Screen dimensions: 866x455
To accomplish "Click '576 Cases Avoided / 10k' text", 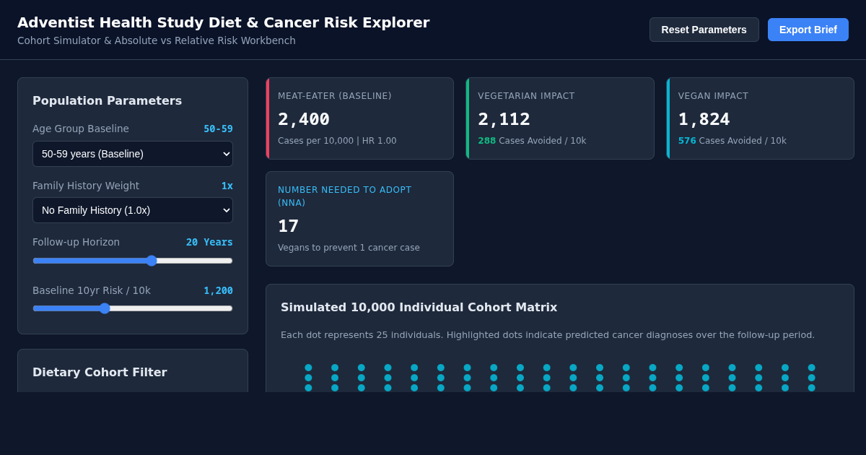I will [x=732, y=141].
